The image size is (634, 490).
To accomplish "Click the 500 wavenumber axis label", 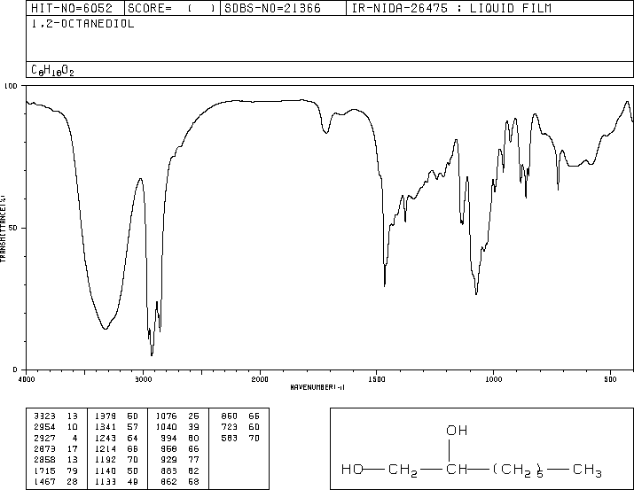I will (x=610, y=379).
